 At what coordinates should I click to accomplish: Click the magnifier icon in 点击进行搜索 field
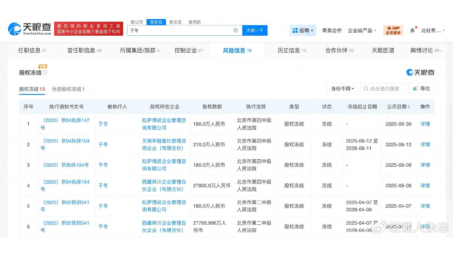(365, 89)
